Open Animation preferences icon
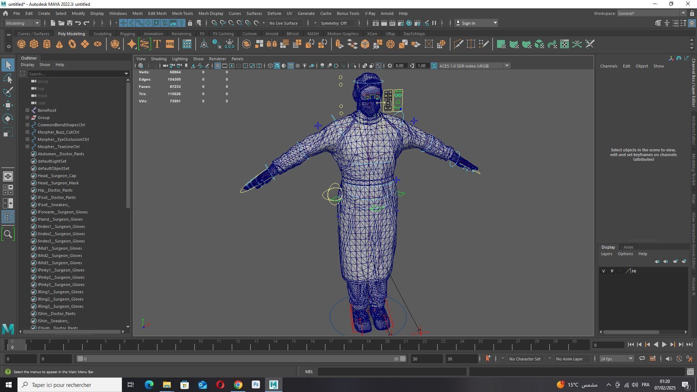The height and width of the screenshot is (392, 697). [689, 359]
